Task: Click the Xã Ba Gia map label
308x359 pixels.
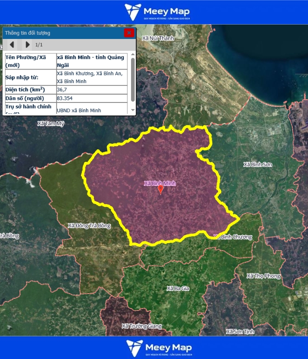Action: tap(178, 288)
